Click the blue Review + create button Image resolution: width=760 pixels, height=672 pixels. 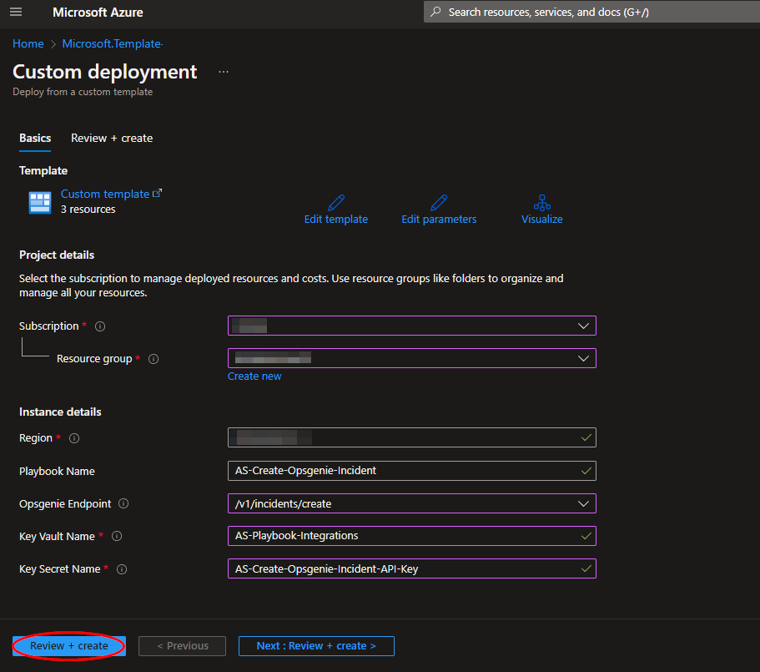(x=69, y=646)
